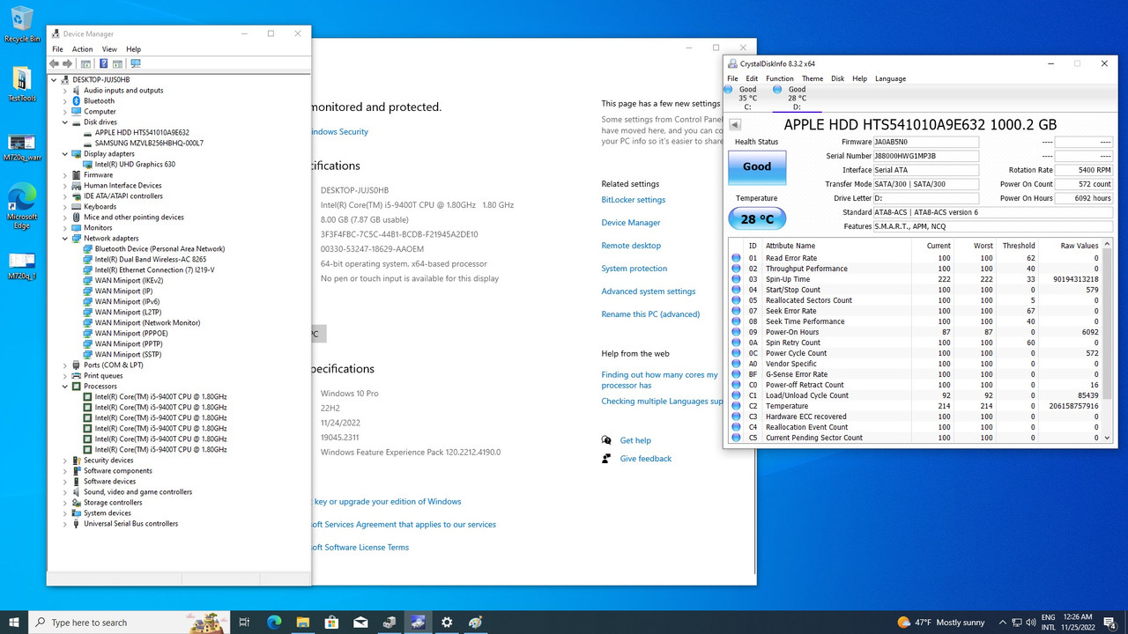Open the Settings gear in the taskbar
Viewport: 1128px width, 634px height.
coord(447,623)
